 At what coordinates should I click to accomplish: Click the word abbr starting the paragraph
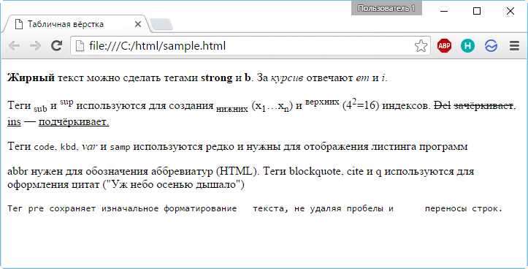pyautogui.click(x=18, y=171)
